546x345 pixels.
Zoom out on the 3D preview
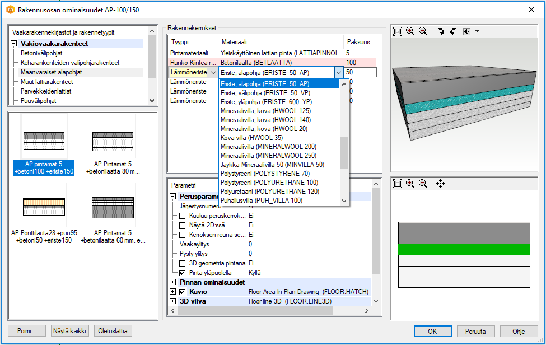tap(423, 32)
